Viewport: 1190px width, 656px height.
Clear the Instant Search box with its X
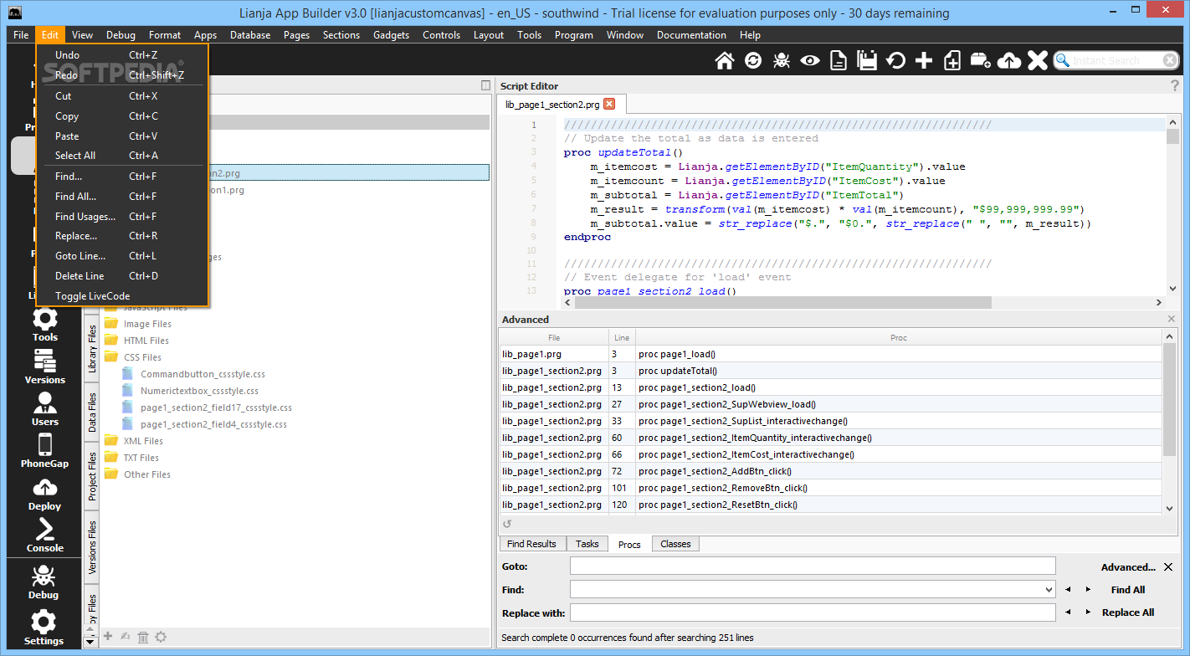tap(1170, 60)
